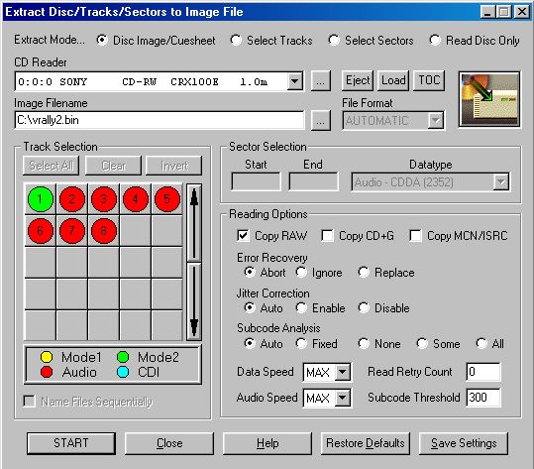
Task: Click browse button next to CD Reader
Action: coord(320,81)
